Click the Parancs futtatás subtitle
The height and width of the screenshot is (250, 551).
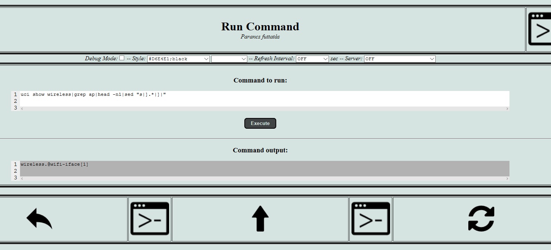[x=260, y=37]
